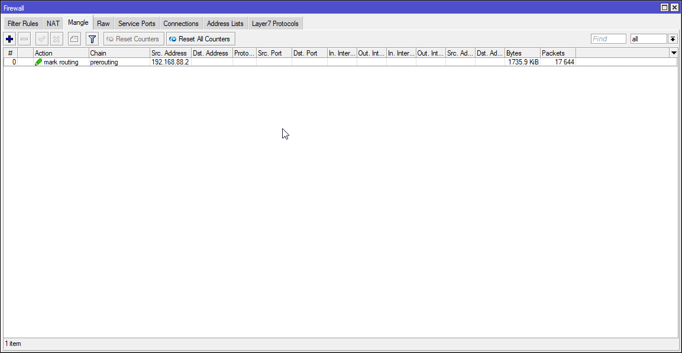
Task: Close the Firewall window
Action: (674, 7)
